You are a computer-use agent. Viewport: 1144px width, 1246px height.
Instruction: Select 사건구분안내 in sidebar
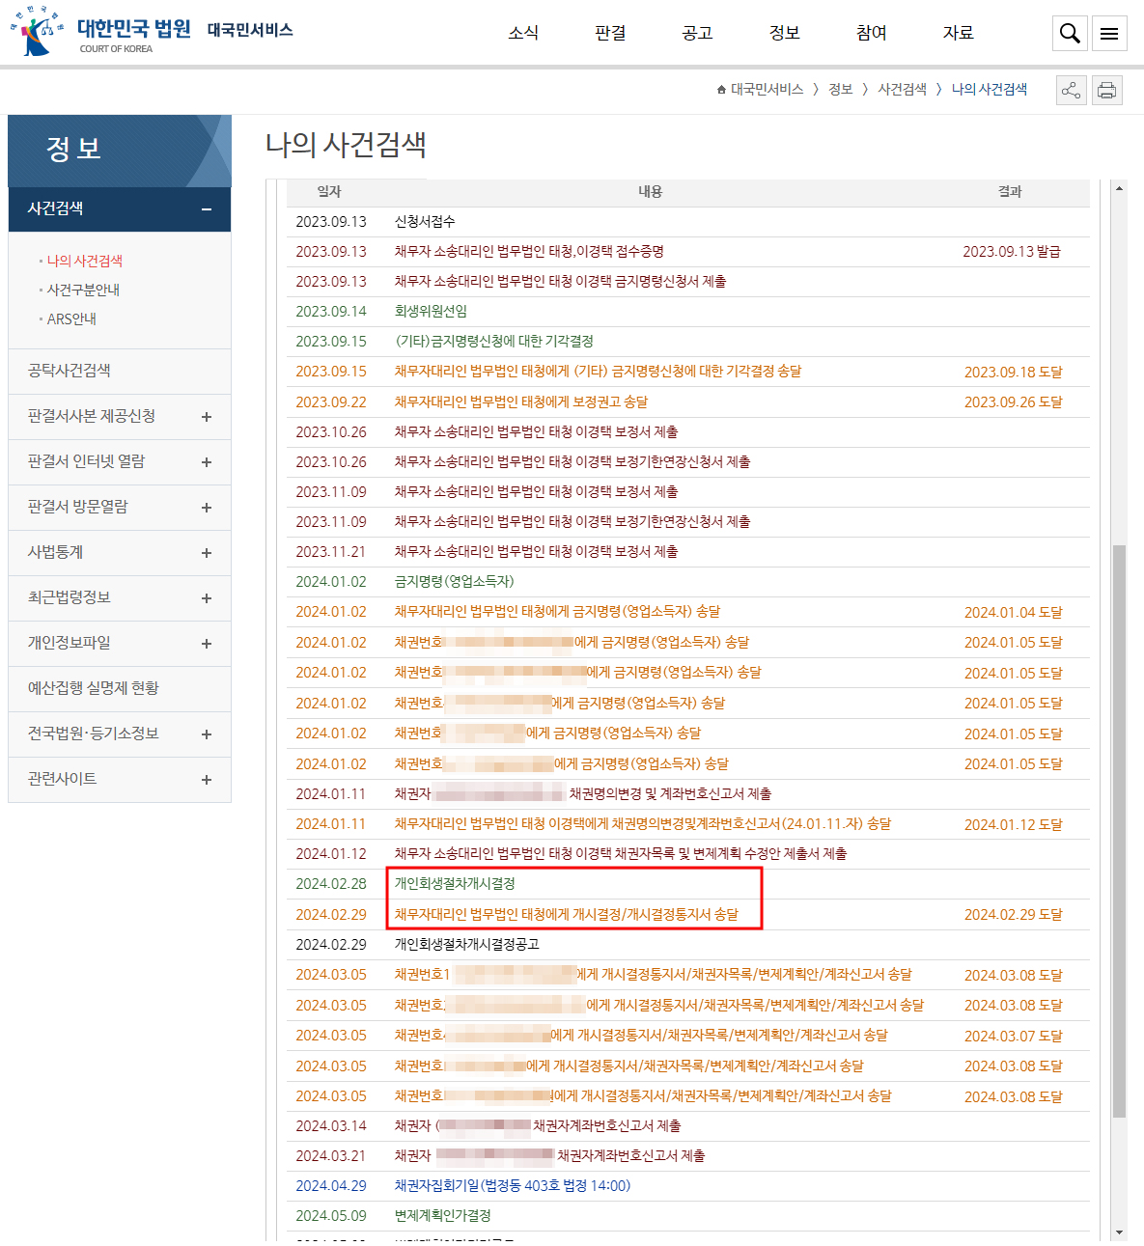83,290
